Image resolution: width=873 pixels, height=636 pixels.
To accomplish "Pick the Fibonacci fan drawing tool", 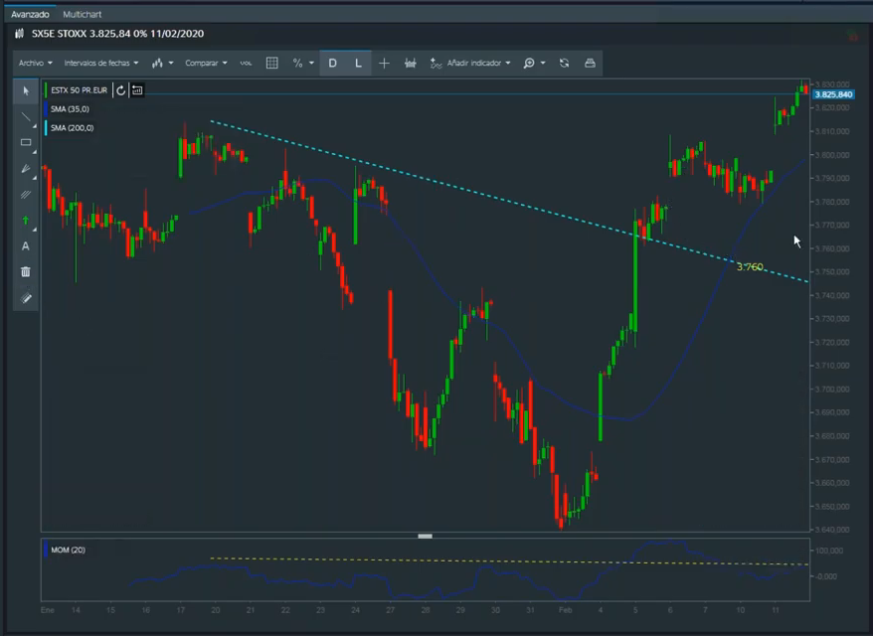I will [x=26, y=168].
